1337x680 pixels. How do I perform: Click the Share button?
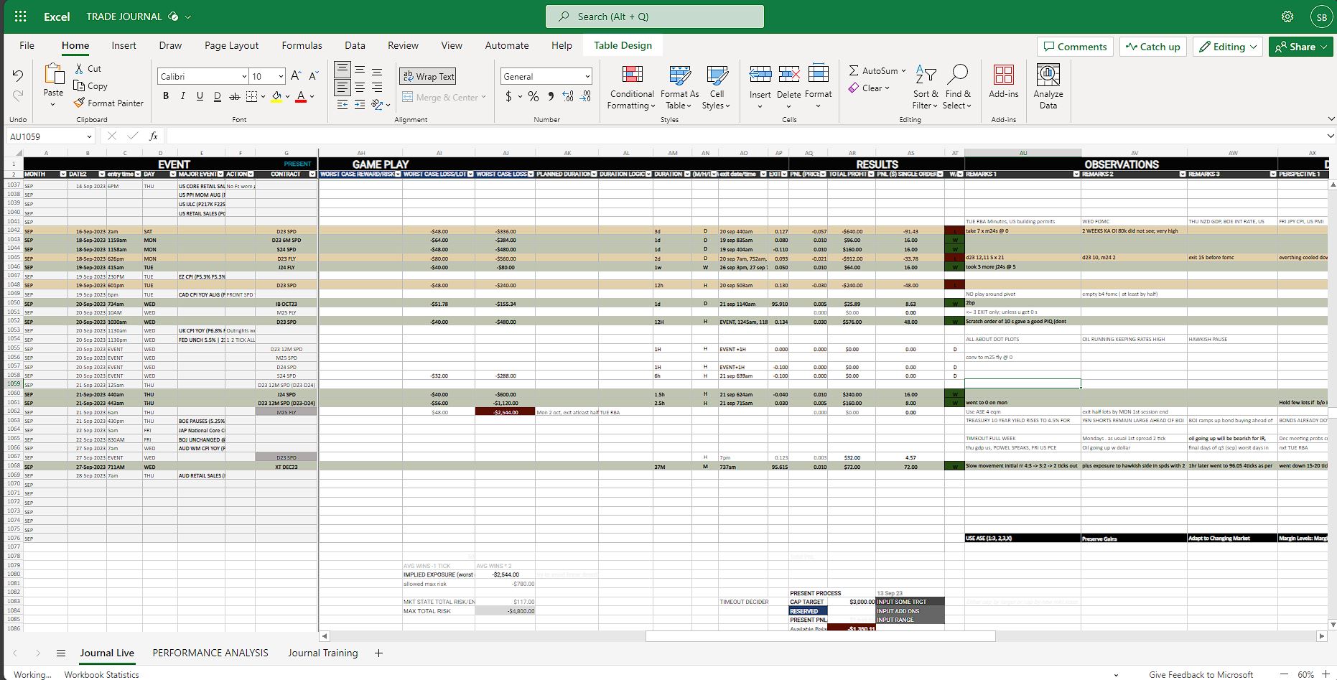(x=1301, y=47)
